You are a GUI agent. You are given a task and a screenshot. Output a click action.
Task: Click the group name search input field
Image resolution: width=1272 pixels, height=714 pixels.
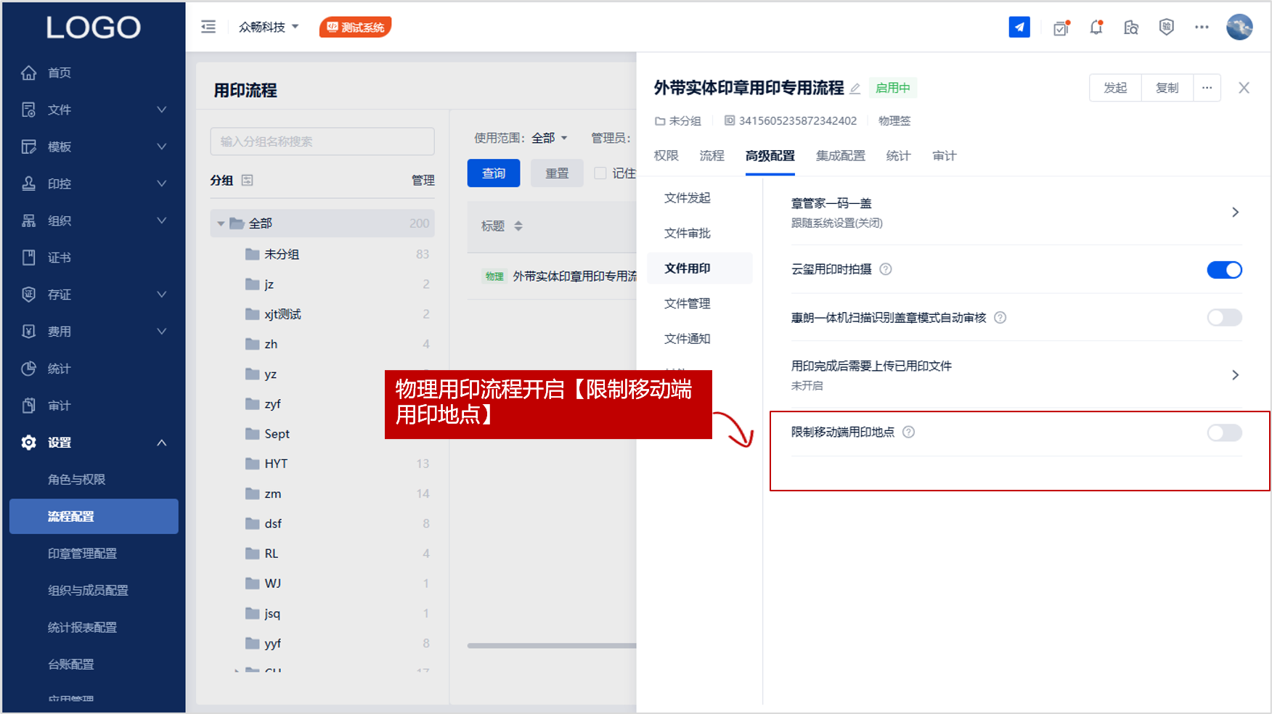322,141
